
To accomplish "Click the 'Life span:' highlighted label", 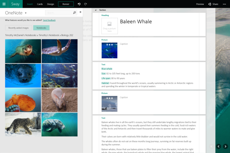I will [x=106, y=79].
